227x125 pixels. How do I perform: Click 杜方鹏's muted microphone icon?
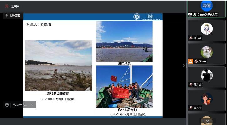coord(191,38)
